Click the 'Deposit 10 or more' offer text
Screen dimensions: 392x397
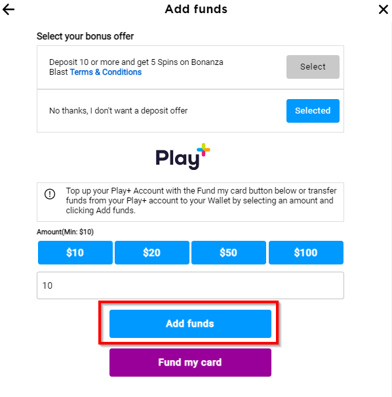136,67
